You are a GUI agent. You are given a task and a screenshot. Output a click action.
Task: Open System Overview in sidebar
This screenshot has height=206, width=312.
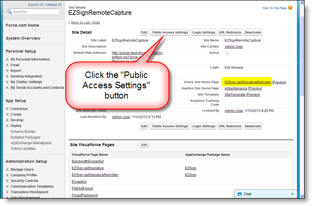[x=23, y=38]
